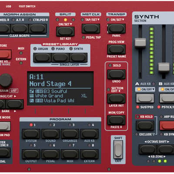Click the A.T. morph indicator LED

[13, 20]
